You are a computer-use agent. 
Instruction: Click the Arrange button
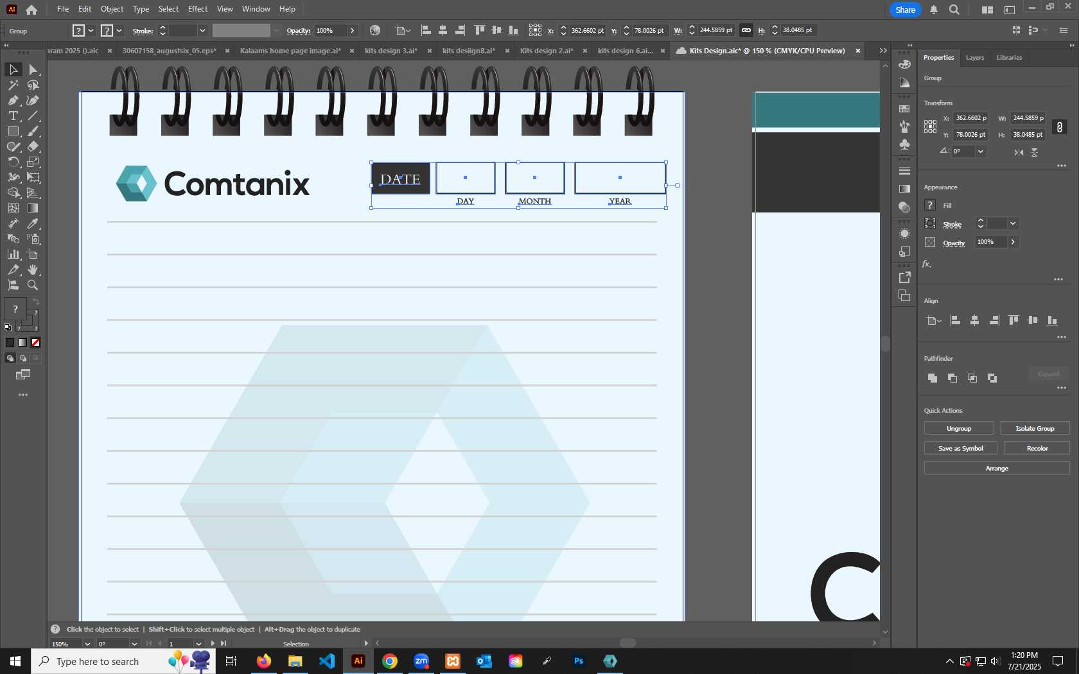[x=997, y=468]
